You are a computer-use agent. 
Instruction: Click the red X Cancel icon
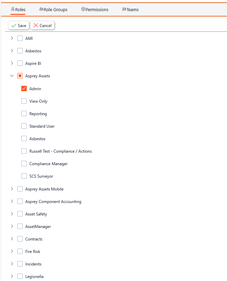coord(36,25)
